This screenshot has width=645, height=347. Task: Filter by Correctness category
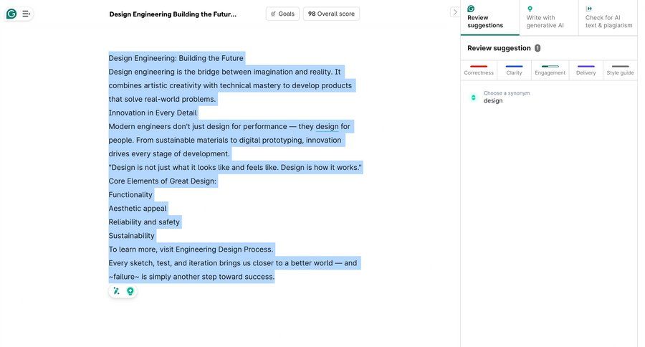coord(479,70)
